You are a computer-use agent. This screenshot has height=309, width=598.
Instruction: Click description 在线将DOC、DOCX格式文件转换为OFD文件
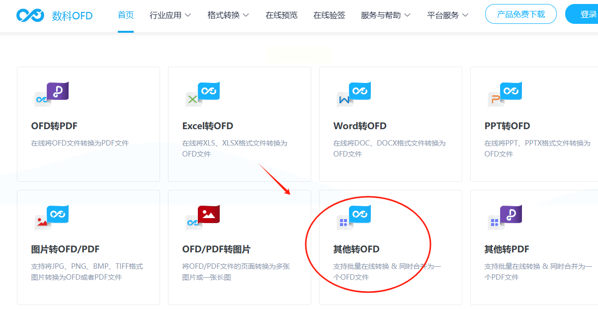(390, 149)
